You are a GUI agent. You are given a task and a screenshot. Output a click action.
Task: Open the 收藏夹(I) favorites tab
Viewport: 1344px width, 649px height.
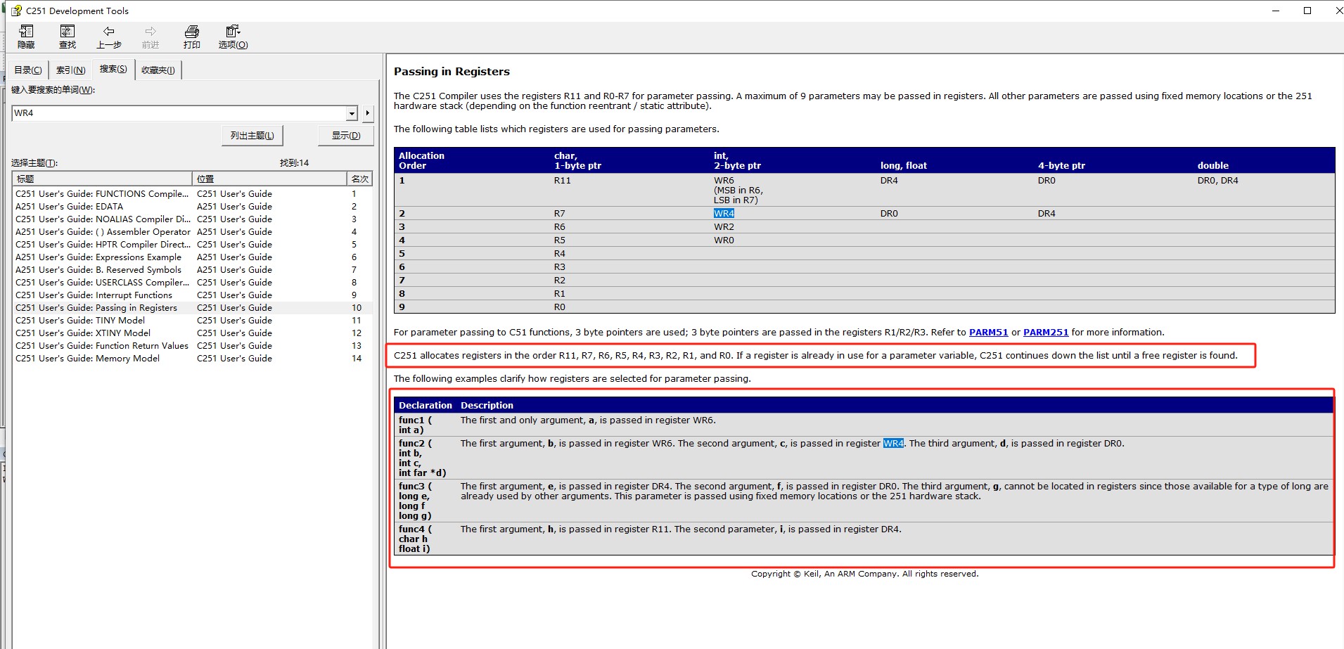[x=158, y=70]
